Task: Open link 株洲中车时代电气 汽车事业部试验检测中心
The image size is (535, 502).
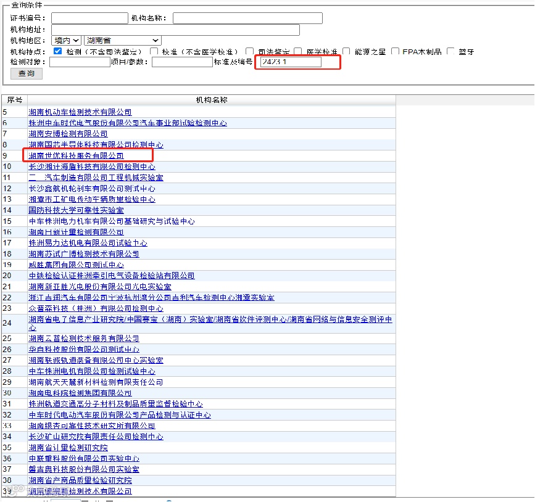Action: [x=128, y=123]
